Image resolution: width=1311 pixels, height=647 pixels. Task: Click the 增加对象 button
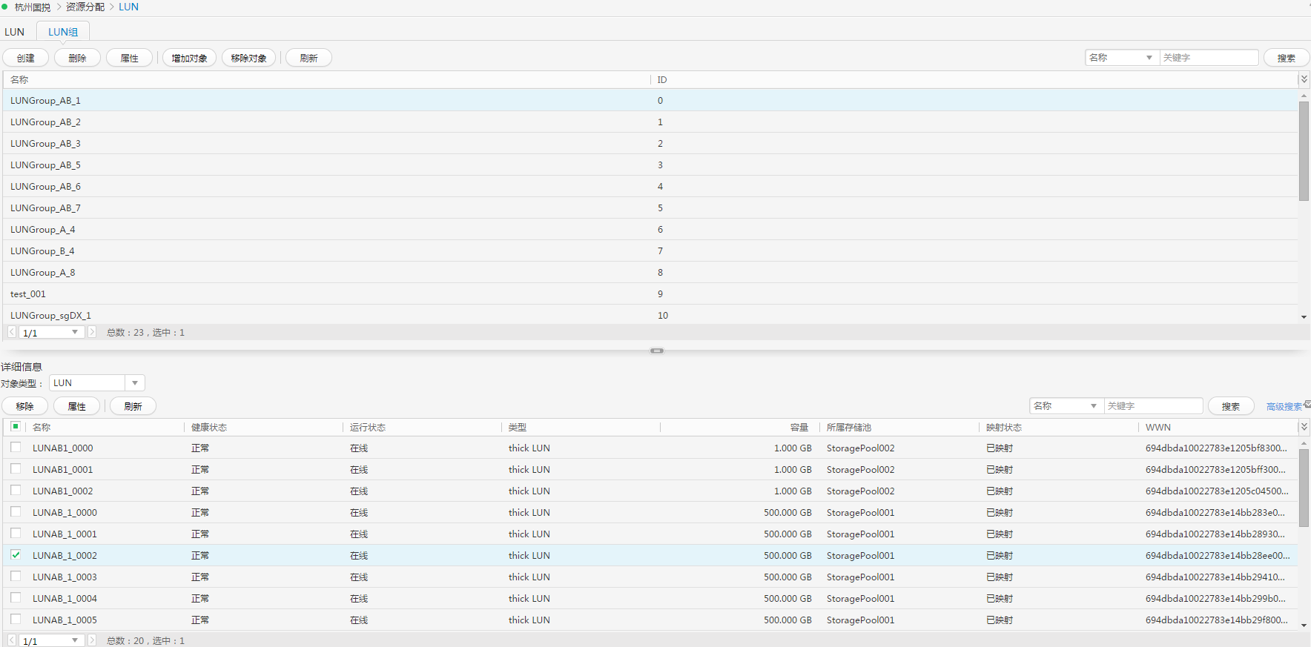(x=189, y=58)
